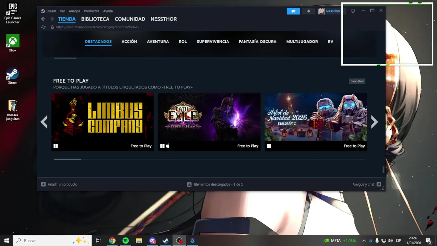Click the padlock icon beside the URL

[52, 27]
